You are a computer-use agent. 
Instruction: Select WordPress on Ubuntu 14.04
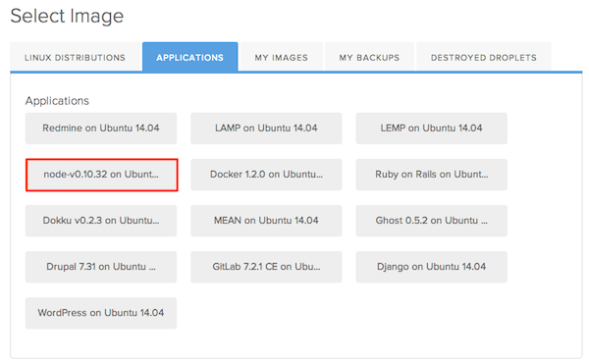[x=101, y=313]
